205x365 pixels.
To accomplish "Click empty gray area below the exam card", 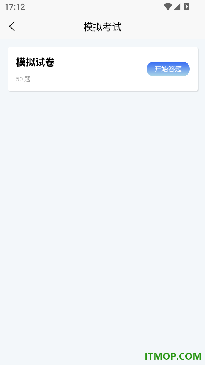I will pos(102,209).
